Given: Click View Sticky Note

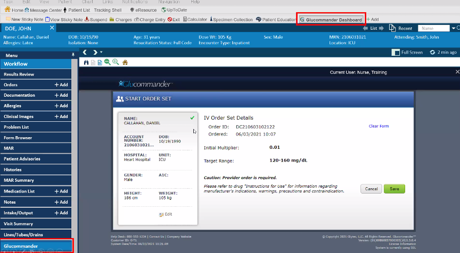Looking at the screenshot, I should pyautogui.click(x=64, y=19).
